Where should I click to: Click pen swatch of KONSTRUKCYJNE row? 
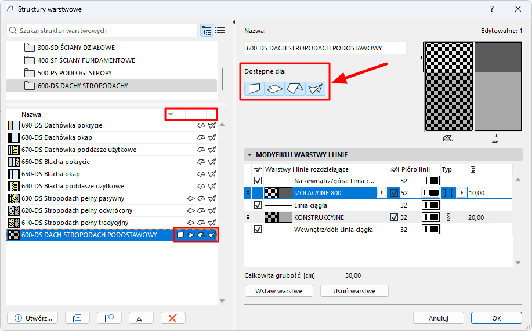coord(430,217)
